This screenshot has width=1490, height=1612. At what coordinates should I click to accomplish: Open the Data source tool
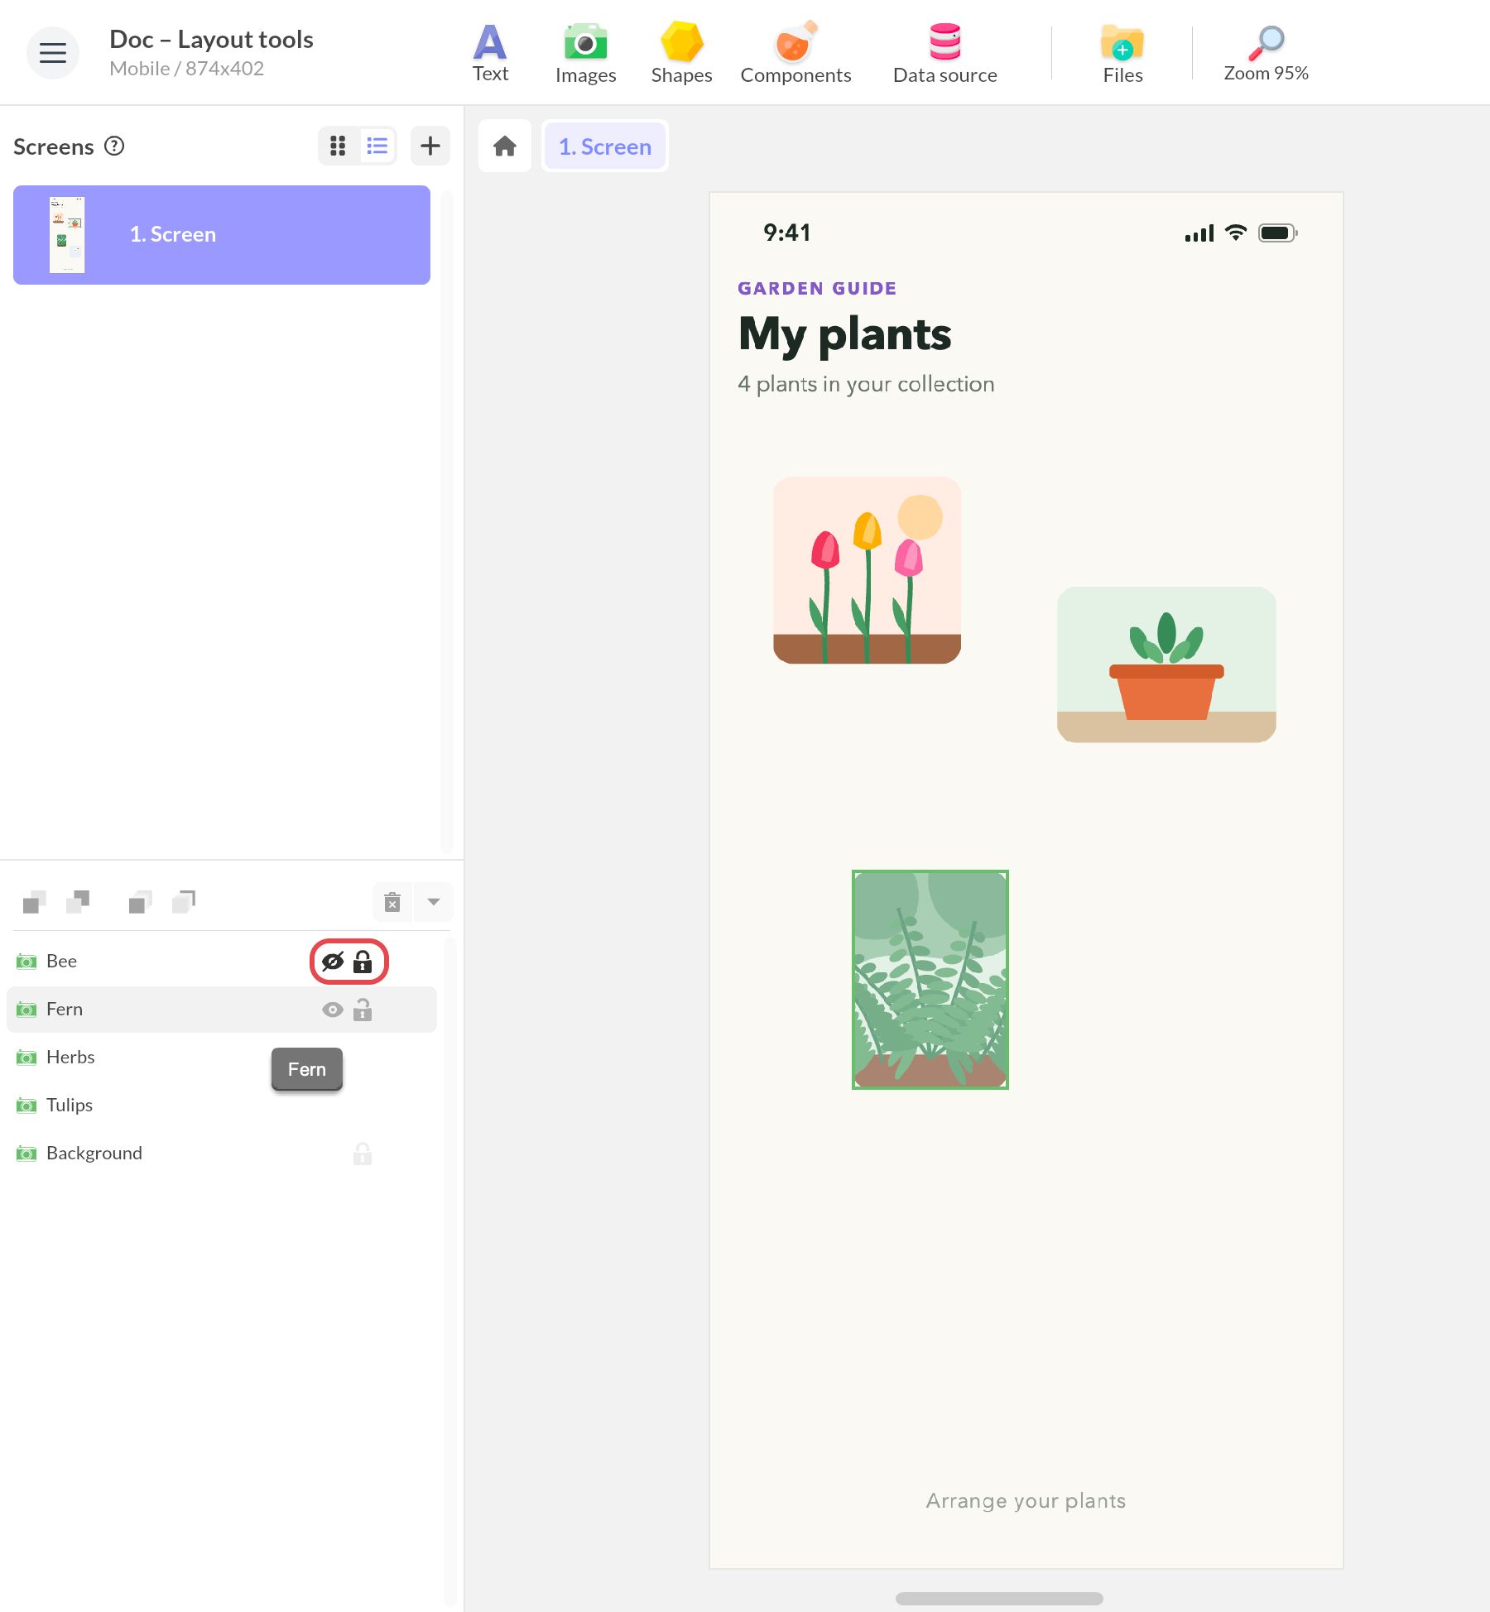pos(944,53)
